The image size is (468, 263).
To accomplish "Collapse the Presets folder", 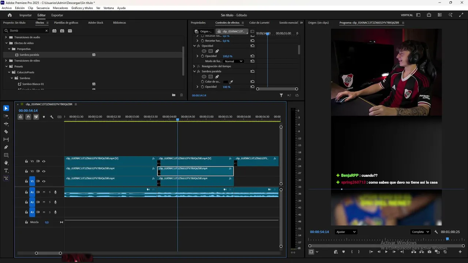I will [6, 66].
